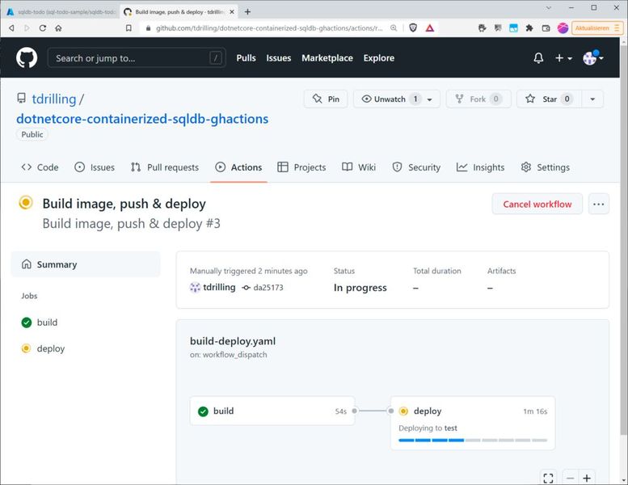628x485 pixels.
Task: Click the build-deploy.yaml workflow file name
Action: (x=233, y=341)
